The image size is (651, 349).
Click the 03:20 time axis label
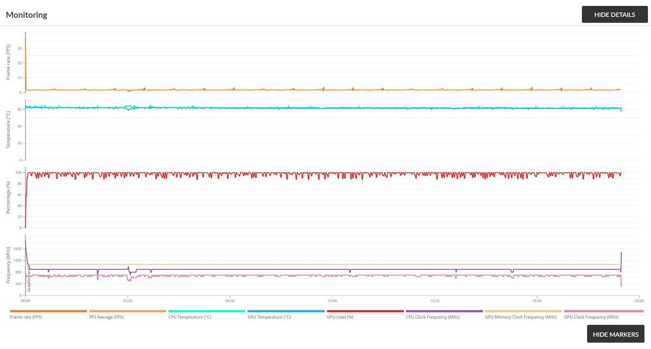(x=127, y=301)
